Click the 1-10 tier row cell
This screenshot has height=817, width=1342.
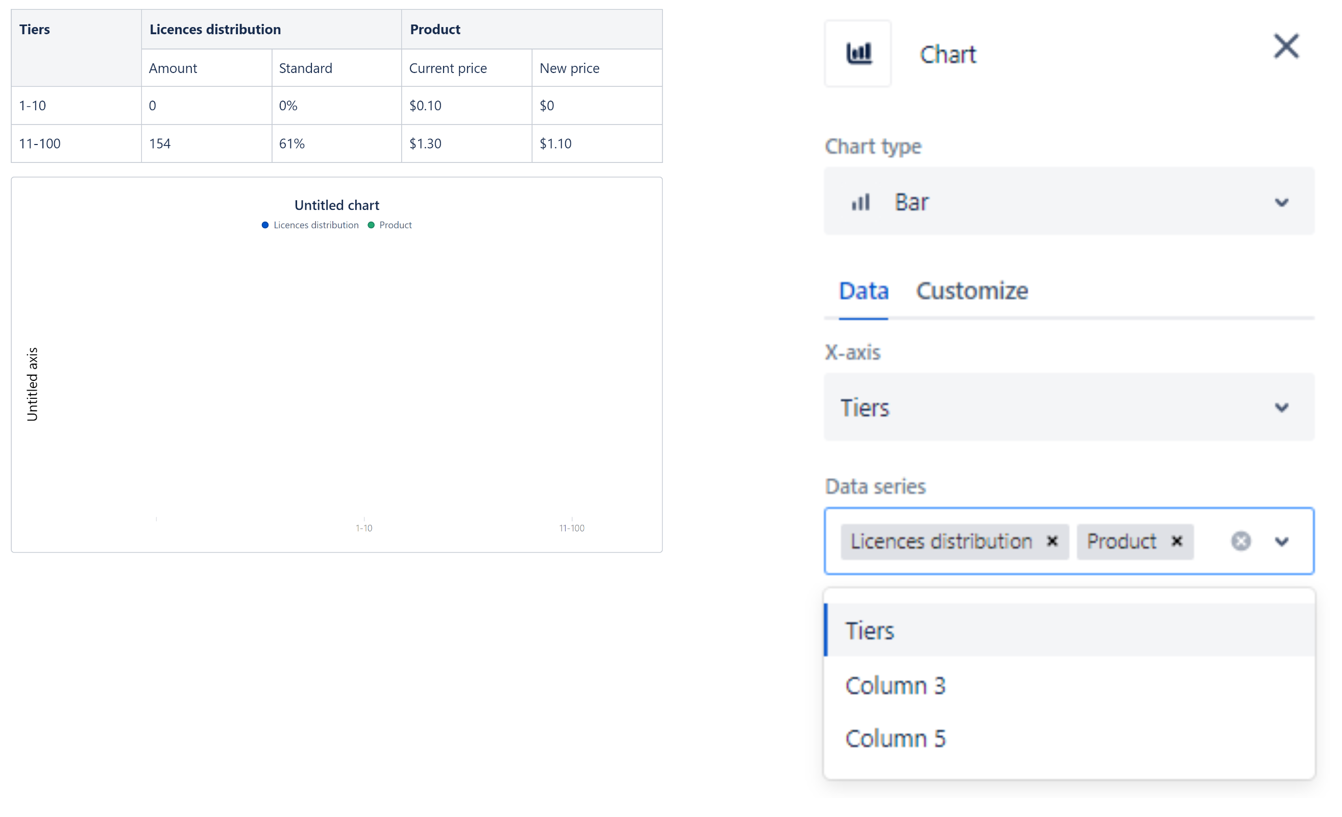[x=76, y=105]
